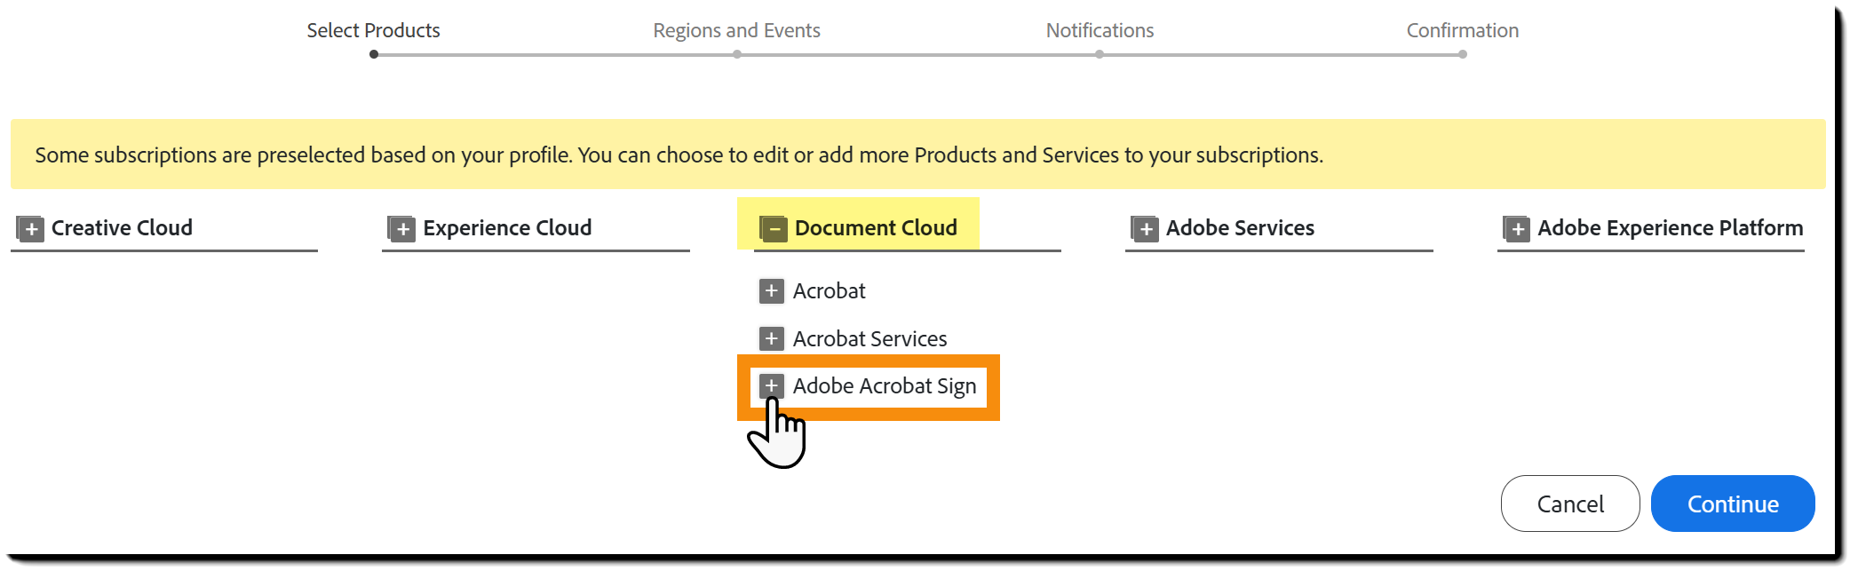Click the plus icon next to Adobe Services

(x=1146, y=228)
